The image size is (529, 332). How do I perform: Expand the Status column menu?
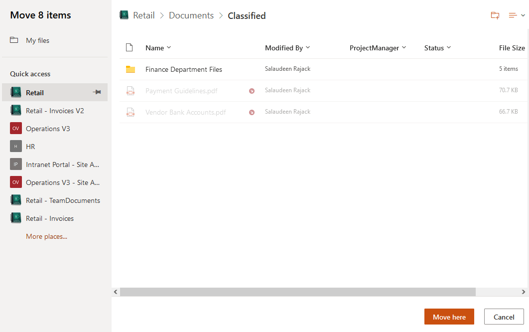[449, 48]
